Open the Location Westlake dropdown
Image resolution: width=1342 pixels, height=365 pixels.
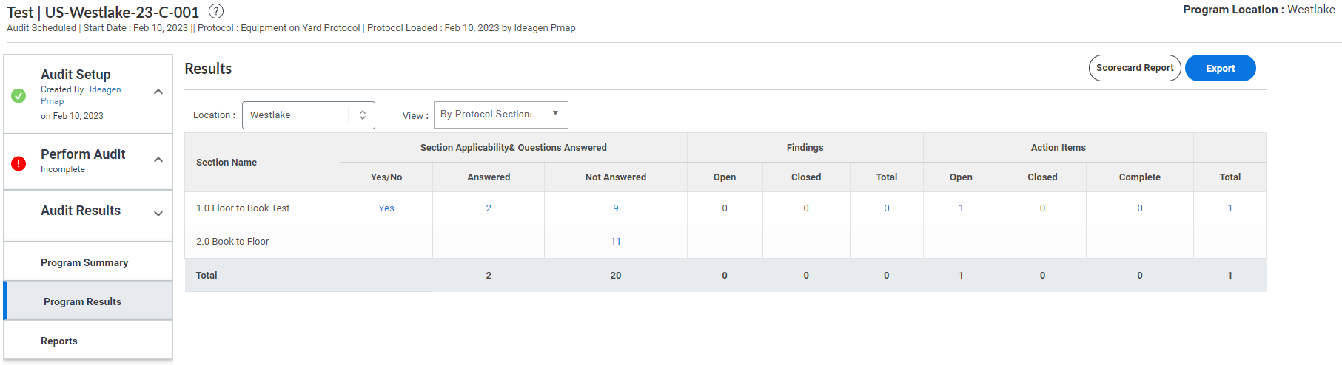point(309,115)
